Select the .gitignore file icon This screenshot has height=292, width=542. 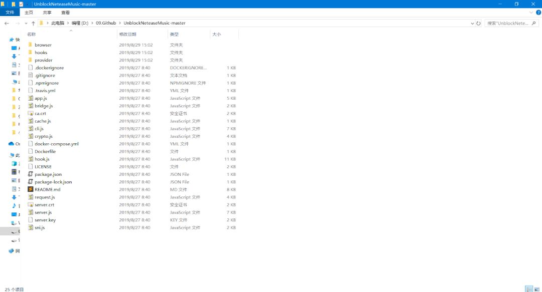coord(31,75)
